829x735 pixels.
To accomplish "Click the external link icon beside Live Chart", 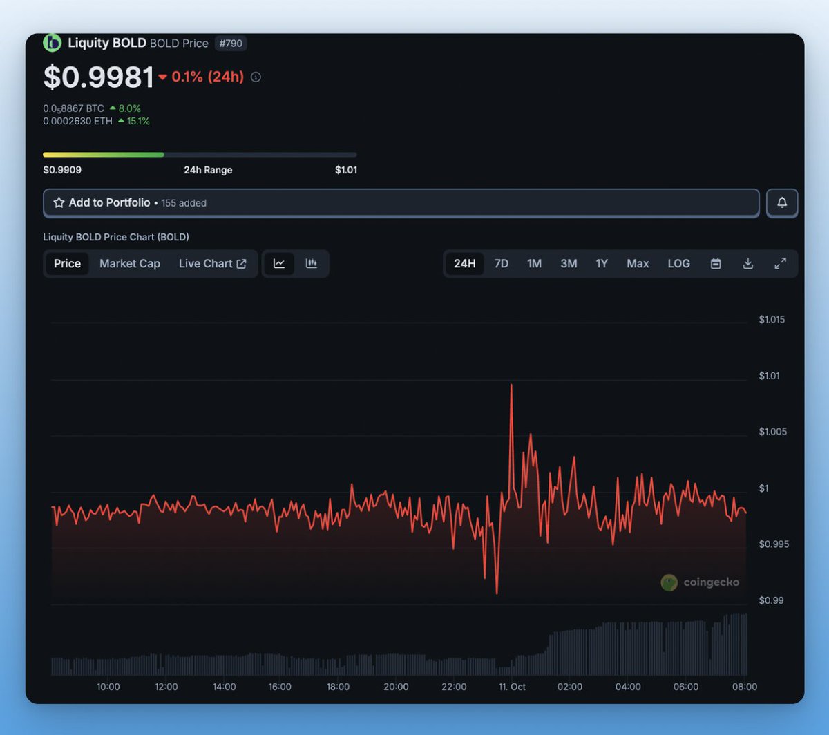I will click(241, 263).
